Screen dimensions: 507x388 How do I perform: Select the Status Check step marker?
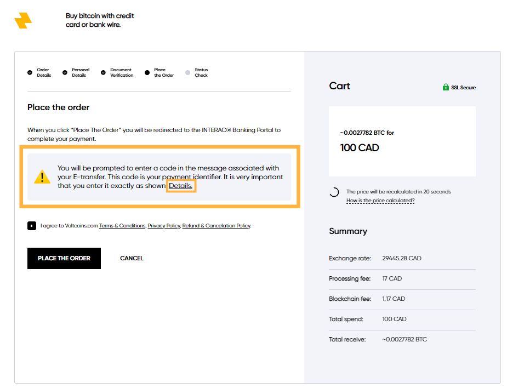[187, 72]
